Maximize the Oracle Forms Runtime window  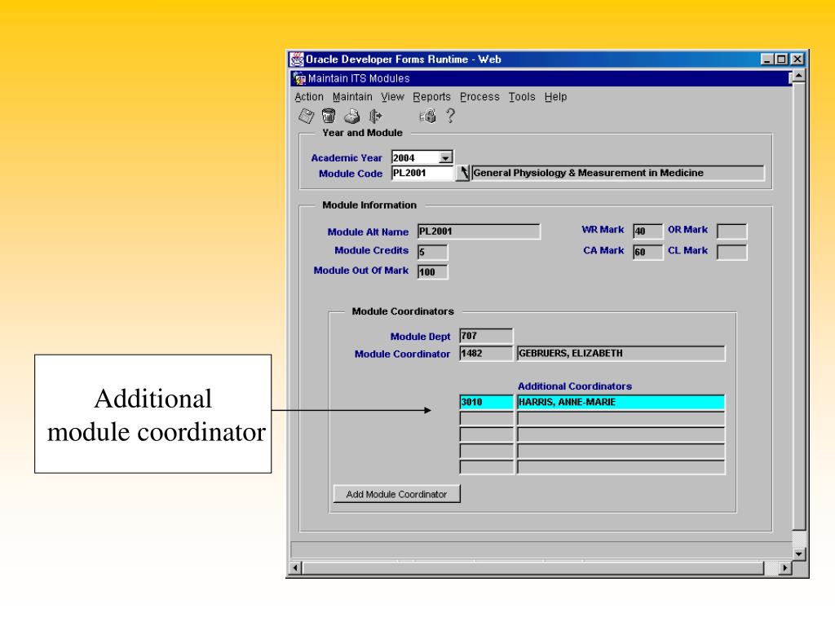(781, 59)
